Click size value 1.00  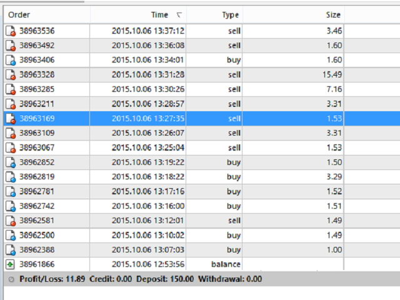coord(334,250)
